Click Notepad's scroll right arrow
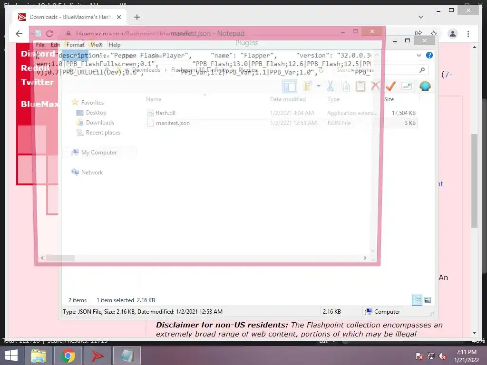Viewport: 487px width, 365px height. point(365,258)
